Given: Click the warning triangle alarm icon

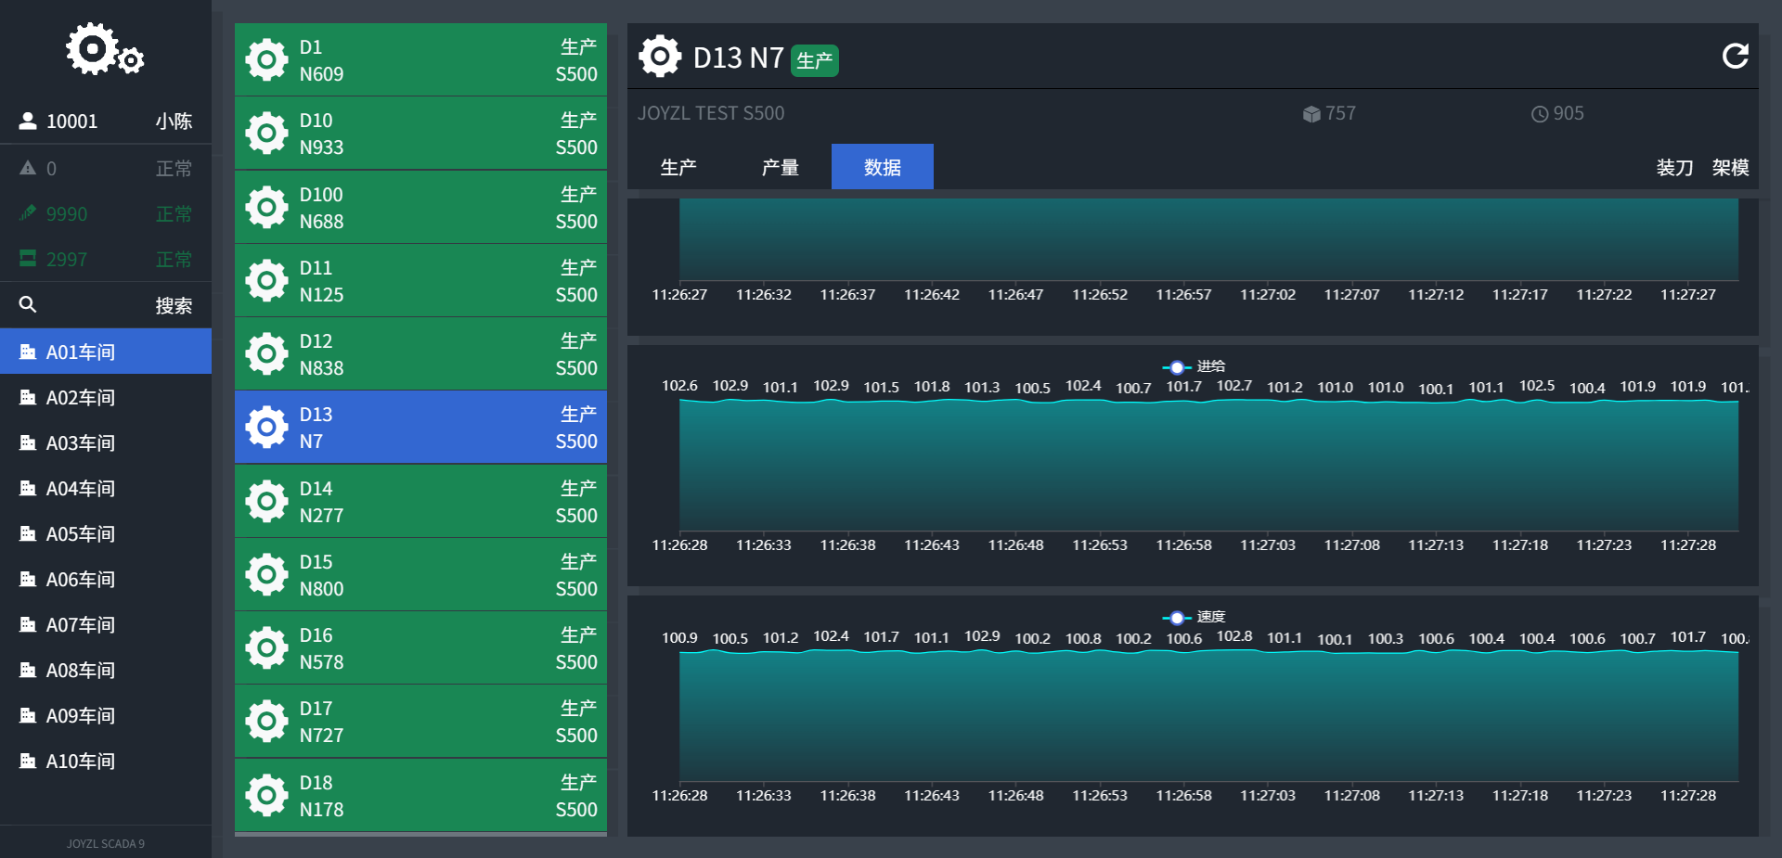Looking at the screenshot, I should pyautogui.click(x=28, y=168).
